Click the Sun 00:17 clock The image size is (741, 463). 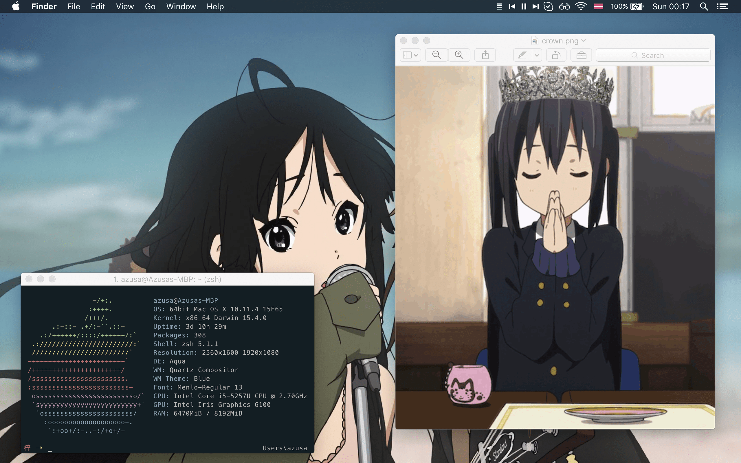(x=671, y=6)
